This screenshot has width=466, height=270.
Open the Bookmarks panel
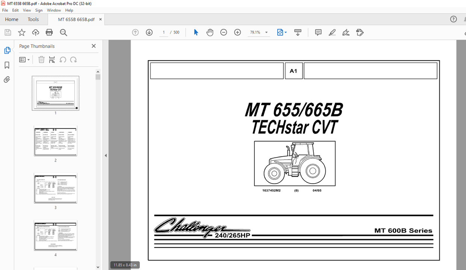tap(7, 64)
